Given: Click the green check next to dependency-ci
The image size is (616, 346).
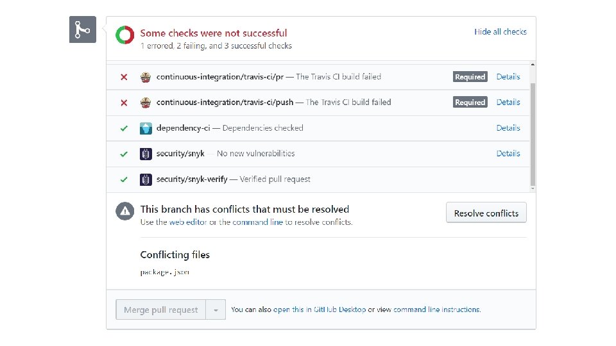Looking at the screenshot, I should pyautogui.click(x=124, y=128).
